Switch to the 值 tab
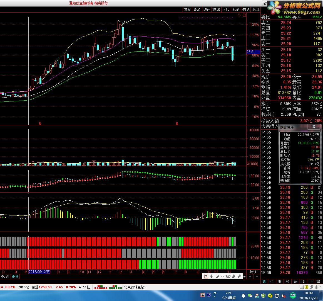The width and height of the screenshot is (323, 301). 303,281
